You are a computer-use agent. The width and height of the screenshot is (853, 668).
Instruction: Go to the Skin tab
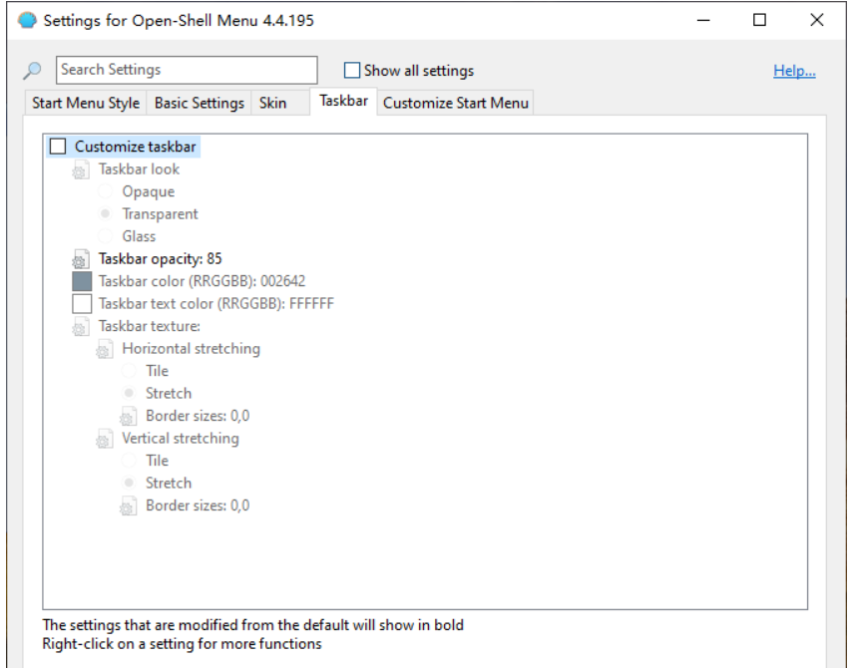[272, 103]
